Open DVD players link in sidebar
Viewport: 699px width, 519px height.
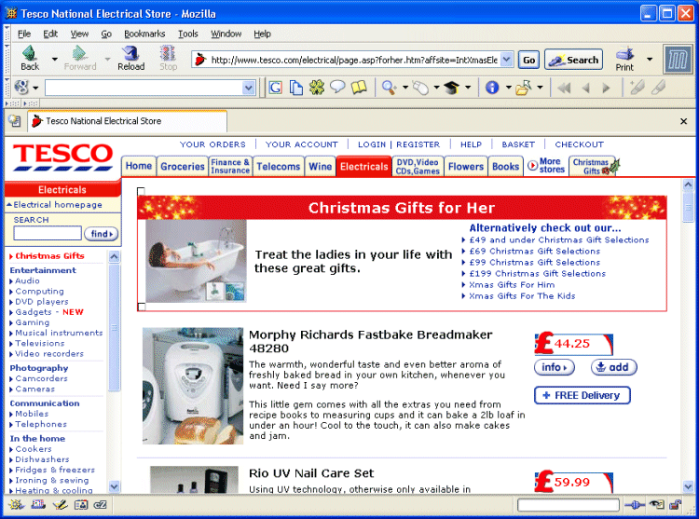click(x=41, y=302)
